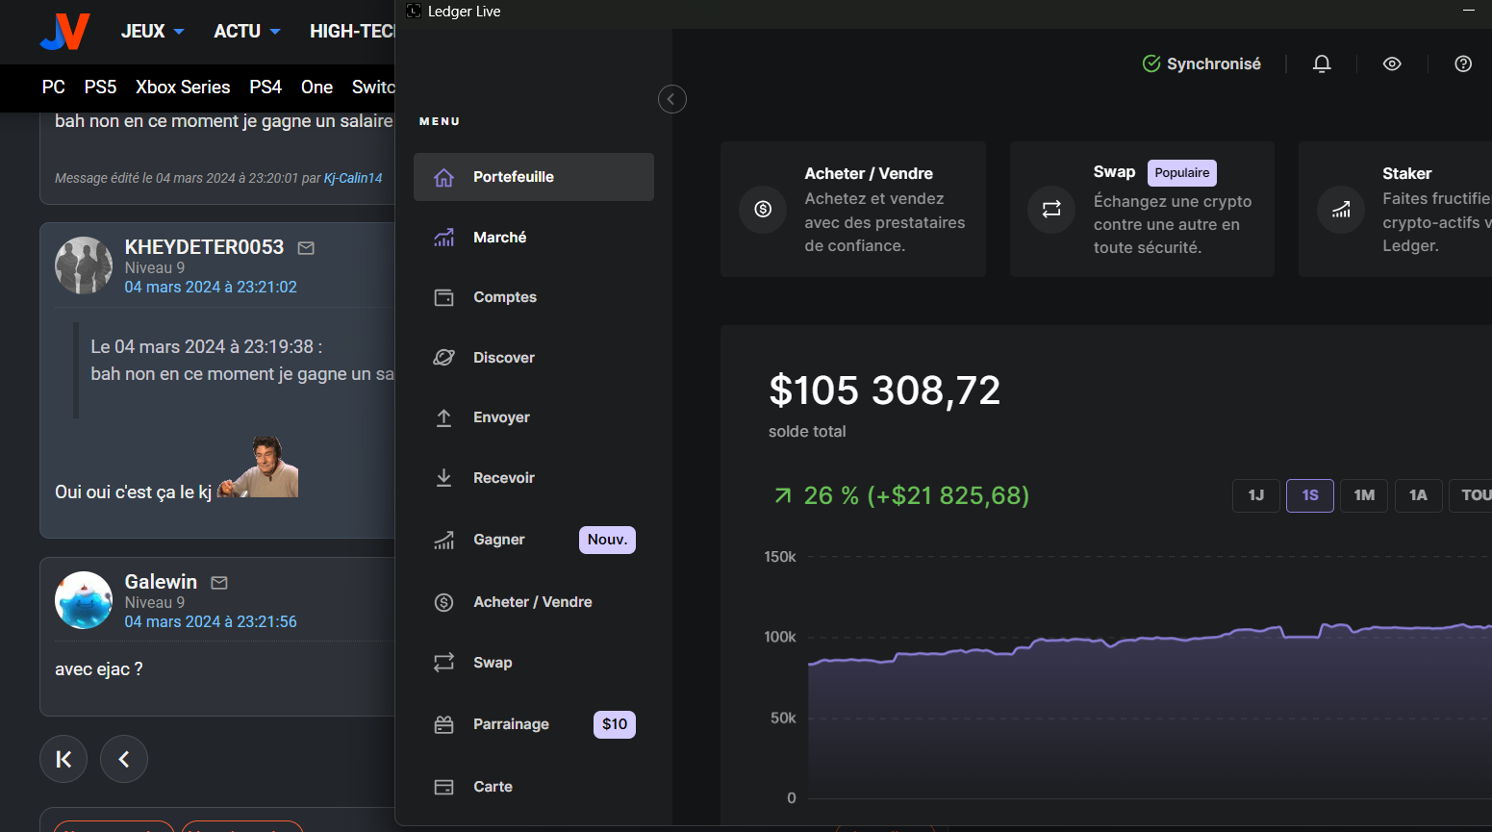The image size is (1492, 832).
Task: Open the Discover section
Action: pos(534,358)
